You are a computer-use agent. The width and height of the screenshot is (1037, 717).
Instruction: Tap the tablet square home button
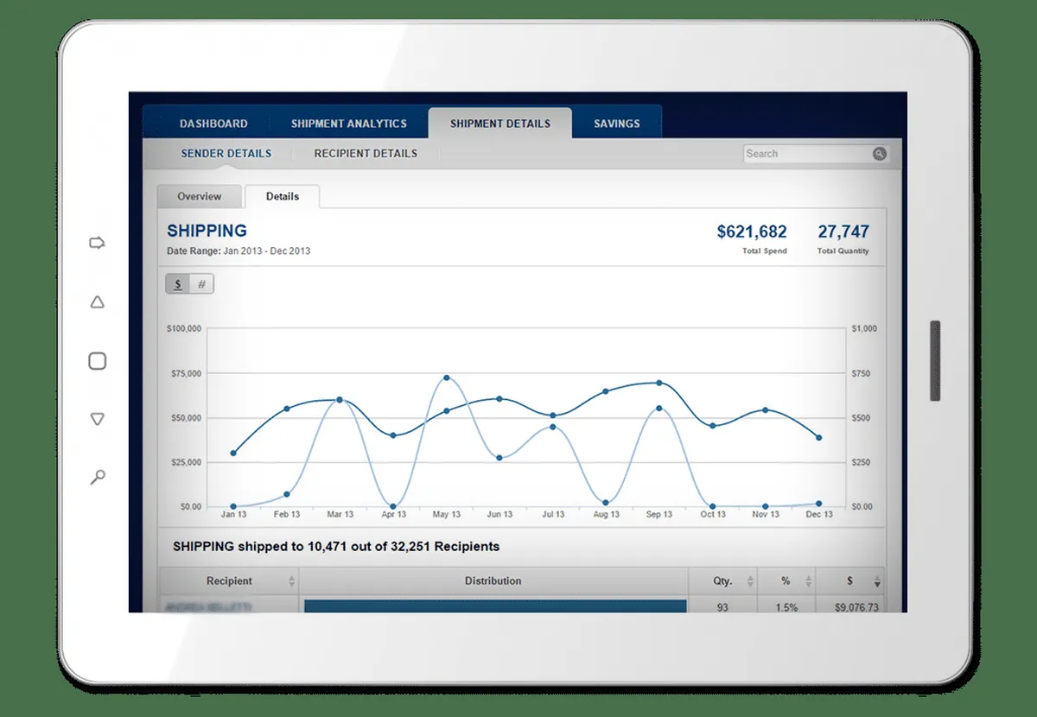[98, 361]
